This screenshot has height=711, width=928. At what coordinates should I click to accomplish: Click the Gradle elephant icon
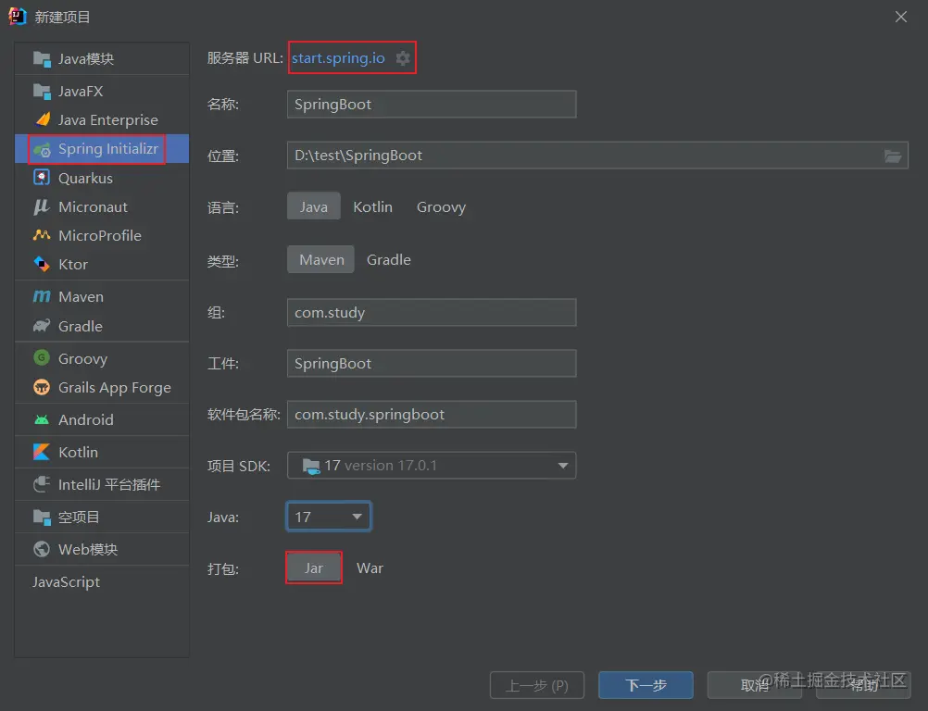[42, 326]
